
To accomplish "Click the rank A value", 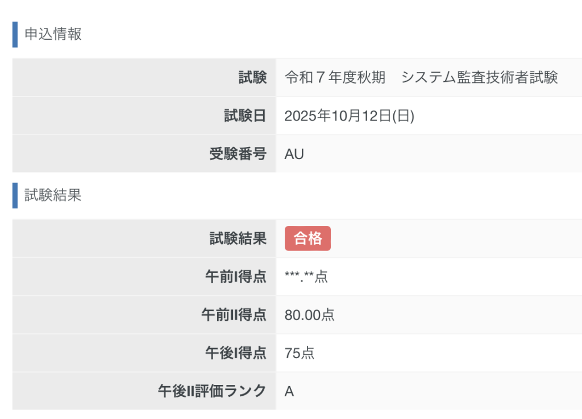I will 289,391.
